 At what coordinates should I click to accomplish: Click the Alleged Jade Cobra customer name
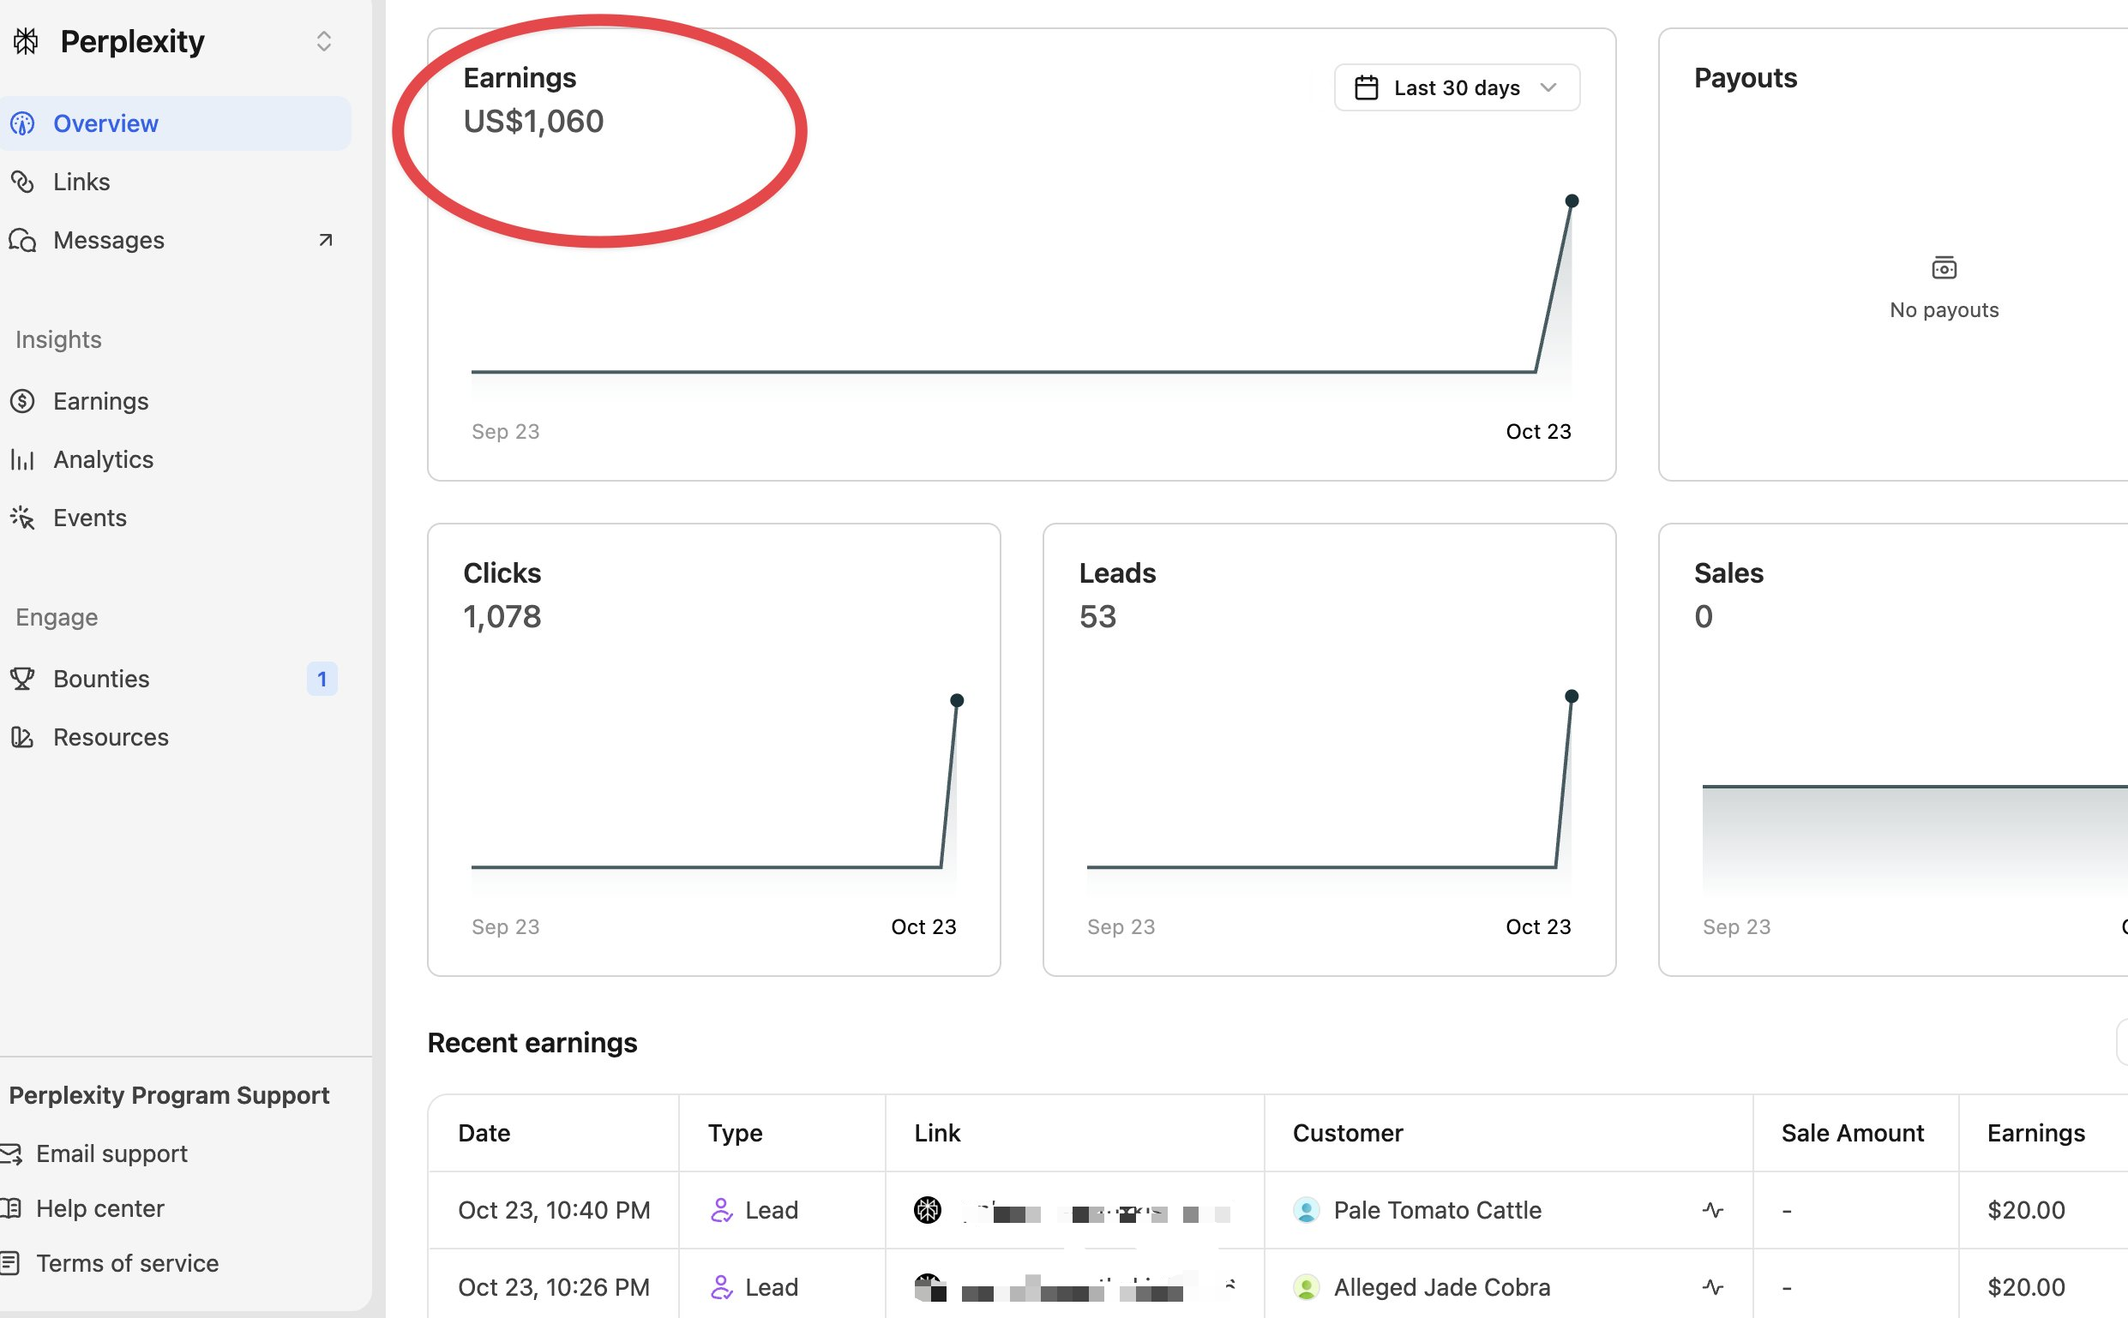[1440, 1286]
